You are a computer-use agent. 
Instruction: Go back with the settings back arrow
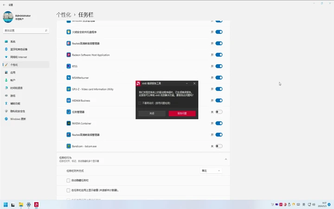pyautogui.click(x=4, y=5)
